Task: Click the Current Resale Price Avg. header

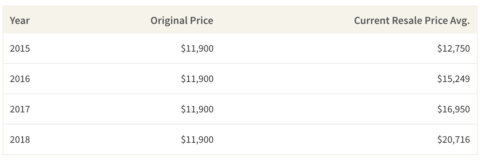Action: click(x=412, y=21)
